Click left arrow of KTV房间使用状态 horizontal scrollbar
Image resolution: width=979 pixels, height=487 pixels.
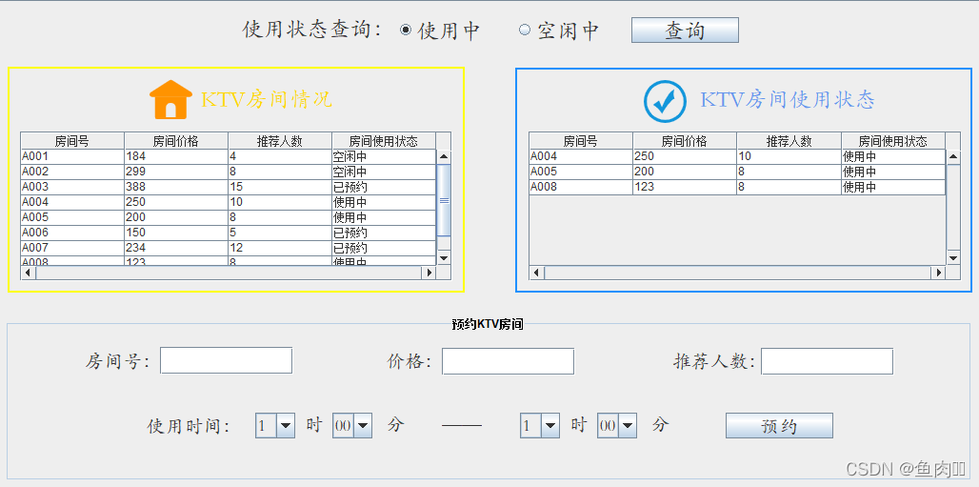pos(537,273)
